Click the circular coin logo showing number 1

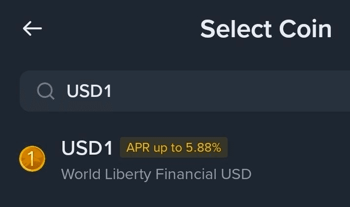[32, 159]
